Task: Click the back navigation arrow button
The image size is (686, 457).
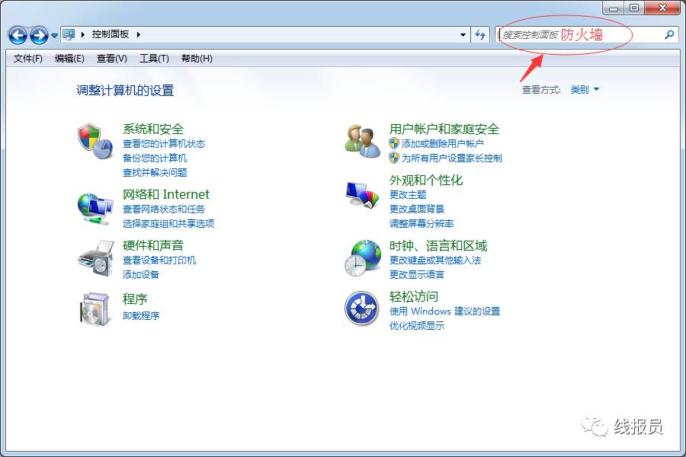Action: point(17,34)
